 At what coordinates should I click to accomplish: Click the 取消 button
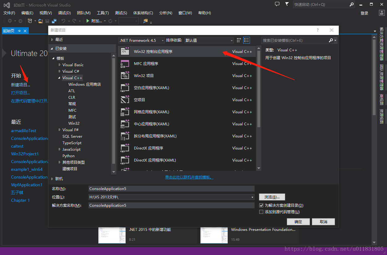[x=324, y=222]
